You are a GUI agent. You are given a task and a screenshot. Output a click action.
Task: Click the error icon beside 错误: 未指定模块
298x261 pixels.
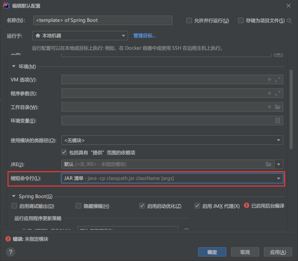pos(8,239)
